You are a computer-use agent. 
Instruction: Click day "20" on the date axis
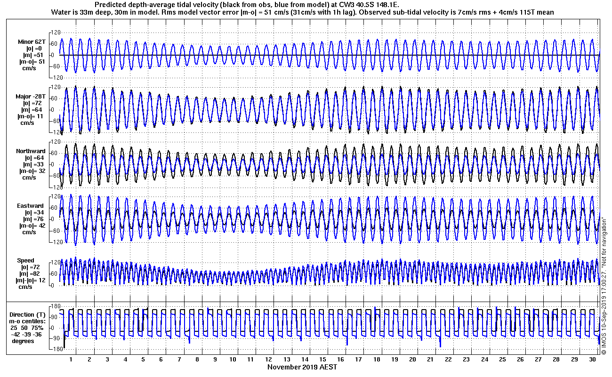(412, 360)
